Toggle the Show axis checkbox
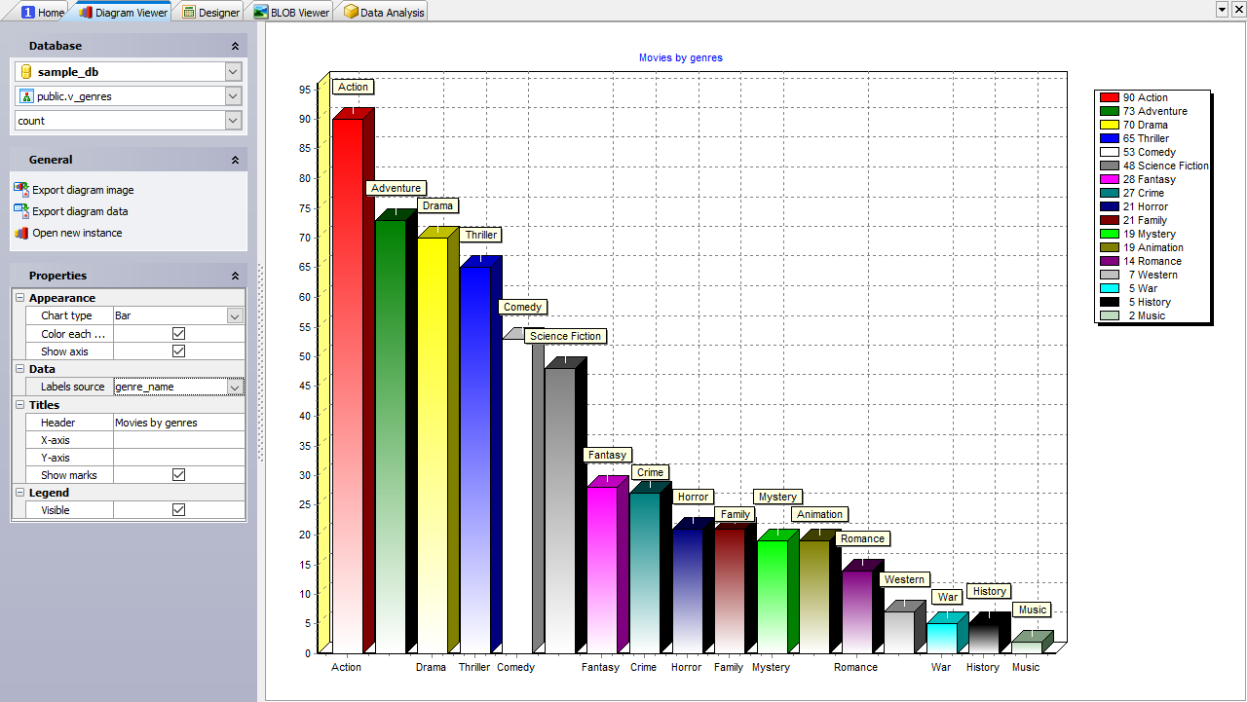This screenshot has width=1247, height=702. [x=178, y=351]
